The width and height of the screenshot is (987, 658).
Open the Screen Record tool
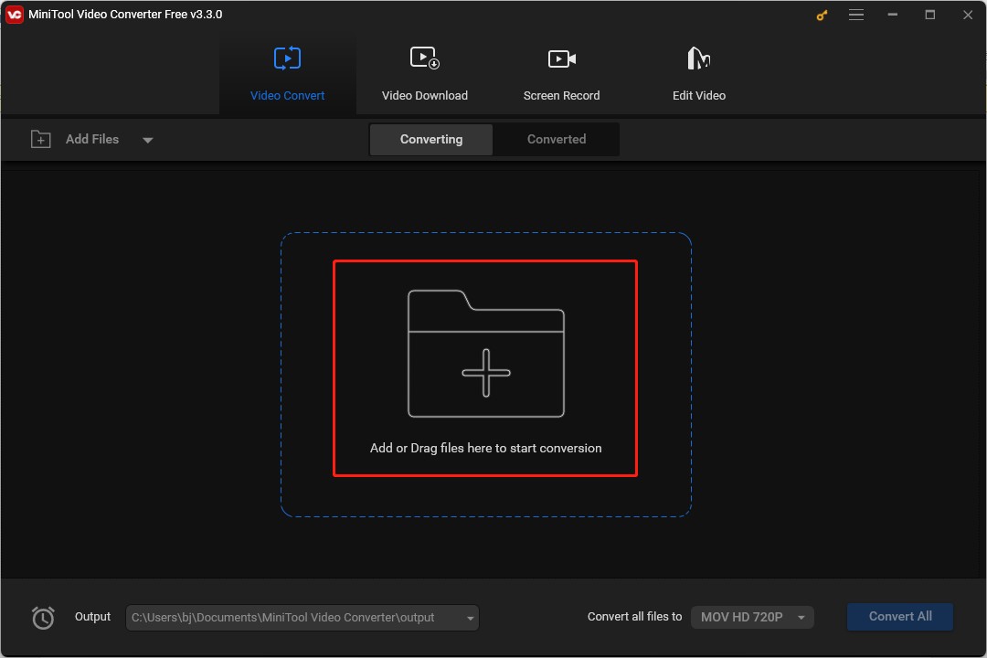point(561,58)
